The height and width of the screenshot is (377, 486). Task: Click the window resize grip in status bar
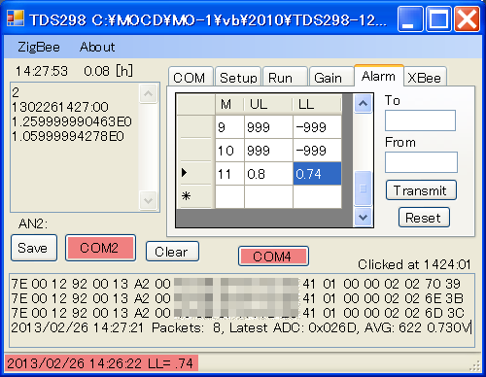tap(475, 366)
